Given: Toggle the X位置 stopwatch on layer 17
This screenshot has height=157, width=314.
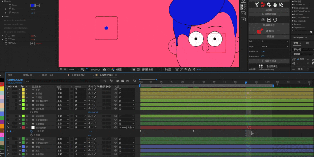Looking at the screenshot, I should 31,131.
